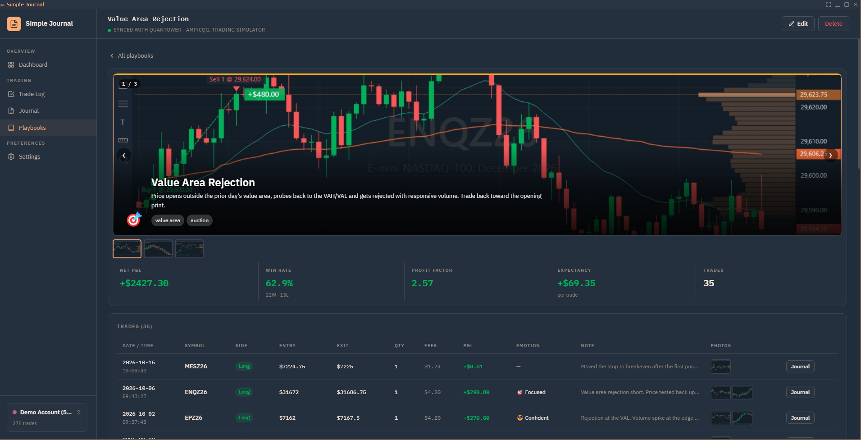Click the Focused emotion on ENQZ26 row
861x440 pixels.
(531, 392)
